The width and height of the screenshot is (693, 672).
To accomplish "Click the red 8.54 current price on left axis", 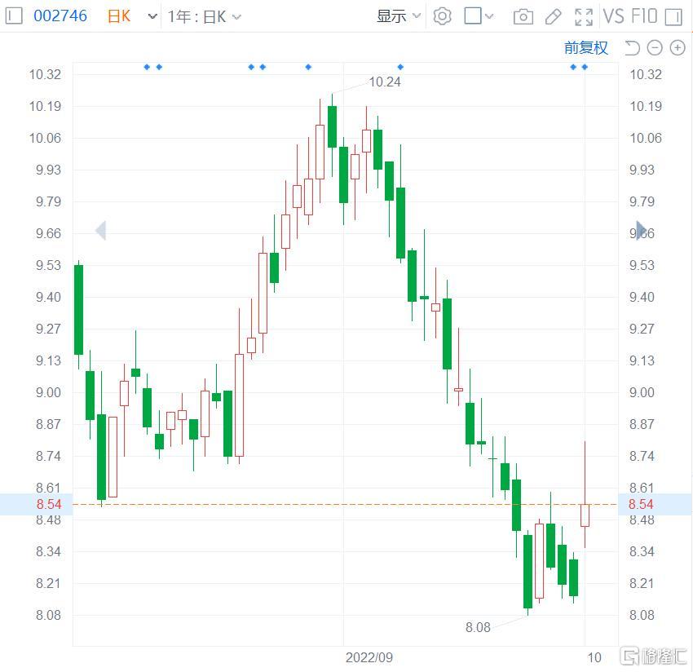I will 49,504.
